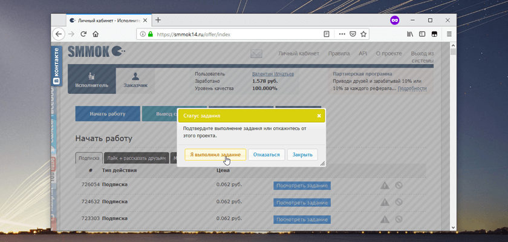Open the page actions three-dots menu
Viewport: 508px width, 242px height.
tap(342, 34)
